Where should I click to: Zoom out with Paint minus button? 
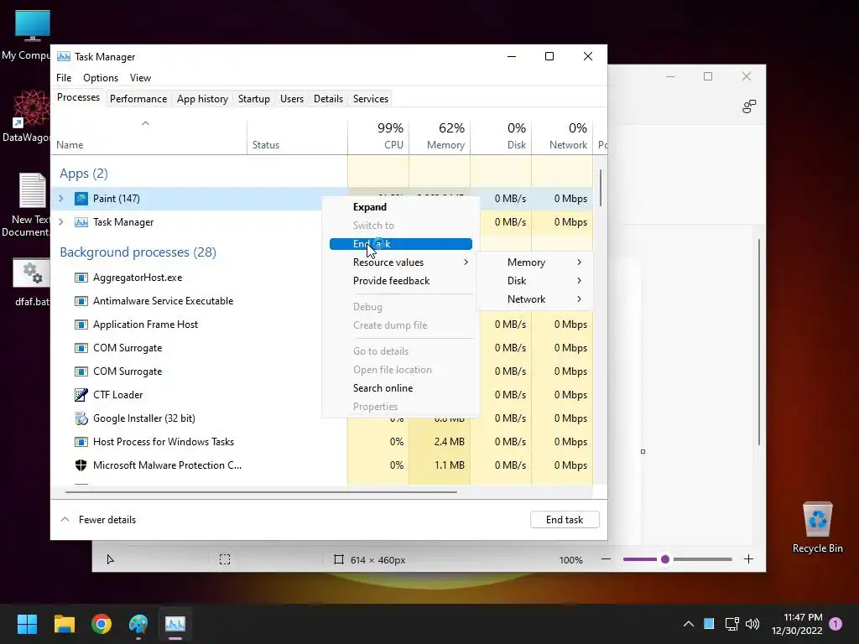[x=606, y=559]
